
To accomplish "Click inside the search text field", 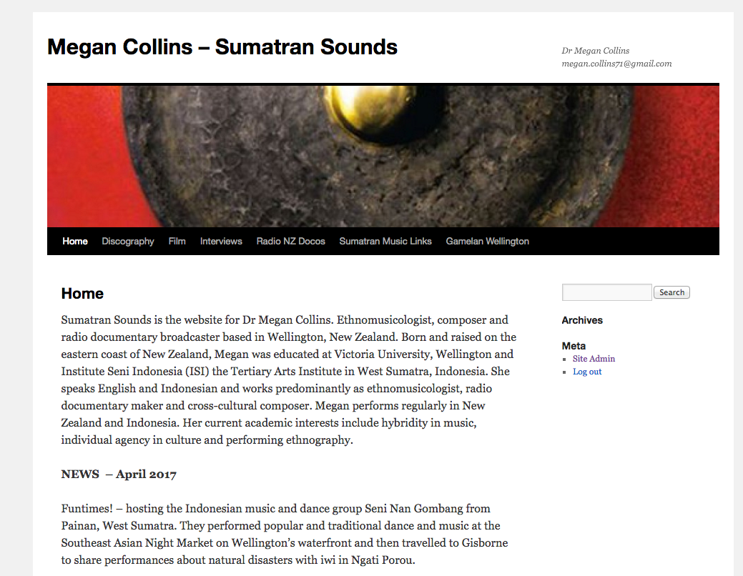I will [x=606, y=292].
